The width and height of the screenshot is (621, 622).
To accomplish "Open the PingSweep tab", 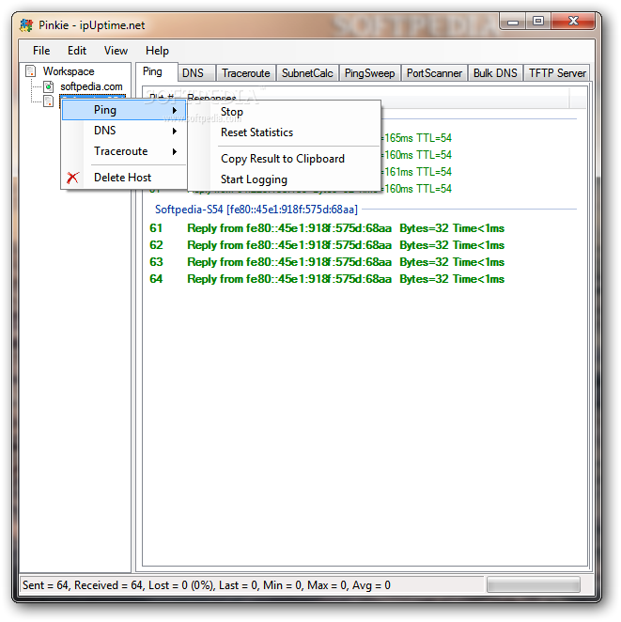I will pyautogui.click(x=369, y=73).
